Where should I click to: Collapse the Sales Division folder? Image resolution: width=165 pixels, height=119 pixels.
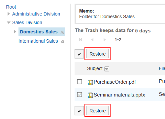9,22
